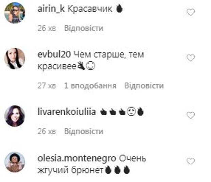Visit livarenkoiuliia's profile from username
Viewport: 211px width, 182px height.
coord(67,112)
